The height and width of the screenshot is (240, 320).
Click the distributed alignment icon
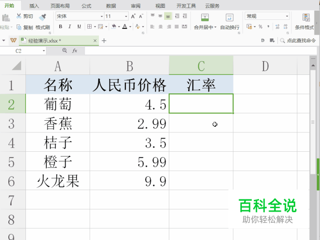click(185, 26)
